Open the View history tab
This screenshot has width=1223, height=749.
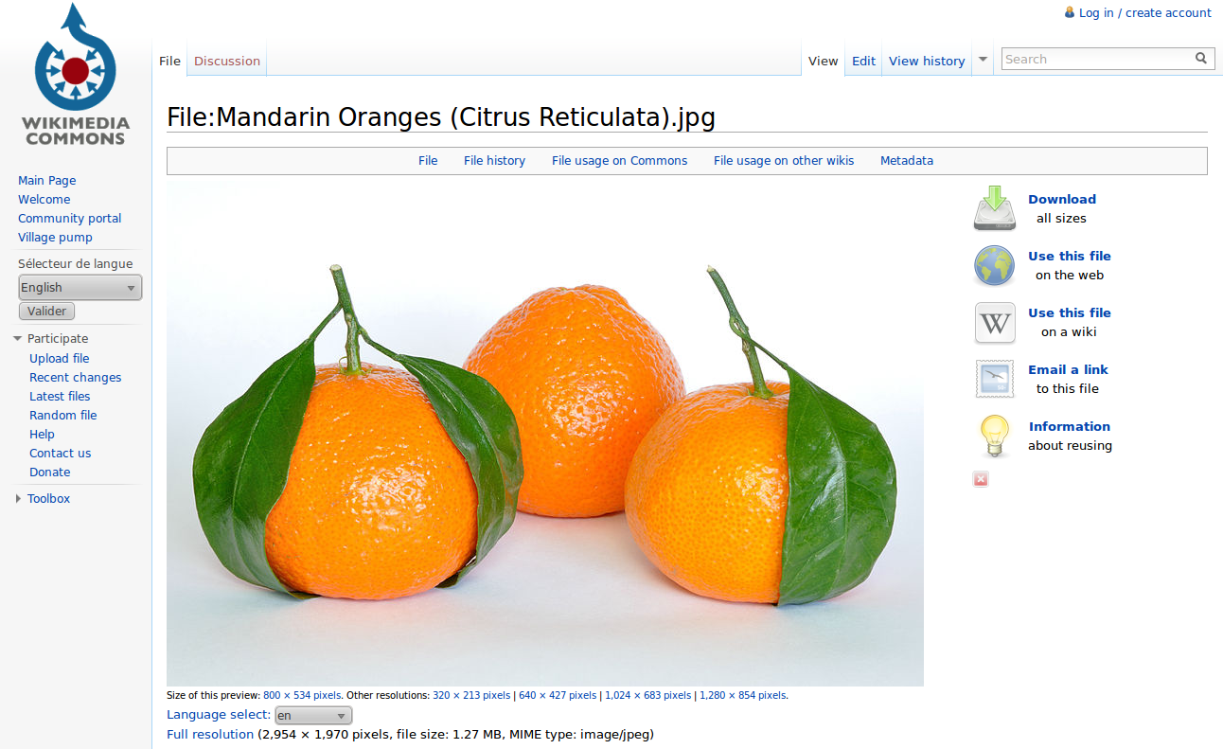pyautogui.click(x=927, y=61)
